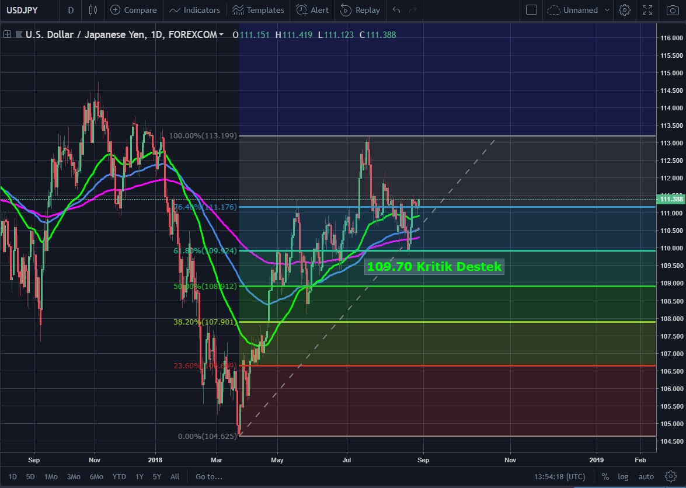Select the YTD time range
The width and height of the screenshot is (686, 488).
[119, 476]
